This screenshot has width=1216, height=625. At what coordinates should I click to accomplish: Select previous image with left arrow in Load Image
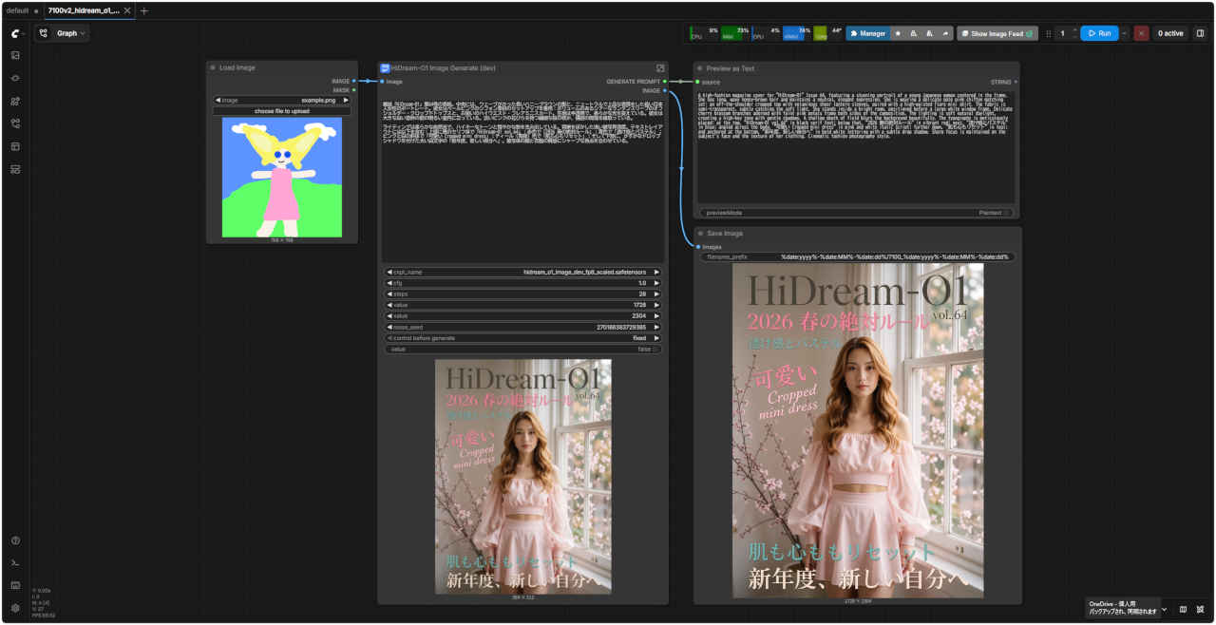pos(218,100)
